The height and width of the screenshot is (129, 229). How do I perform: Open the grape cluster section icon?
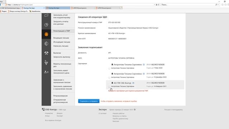coord(46,62)
